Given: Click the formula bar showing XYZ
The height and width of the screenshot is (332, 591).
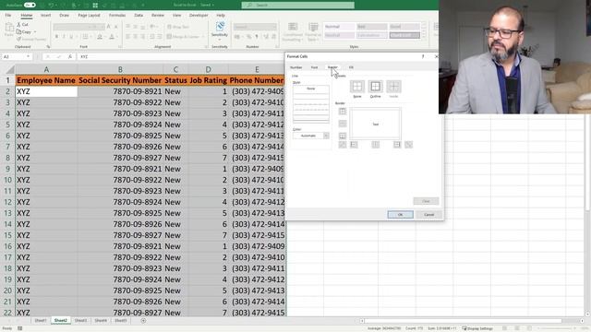Looking at the screenshot, I should (x=180, y=56).
